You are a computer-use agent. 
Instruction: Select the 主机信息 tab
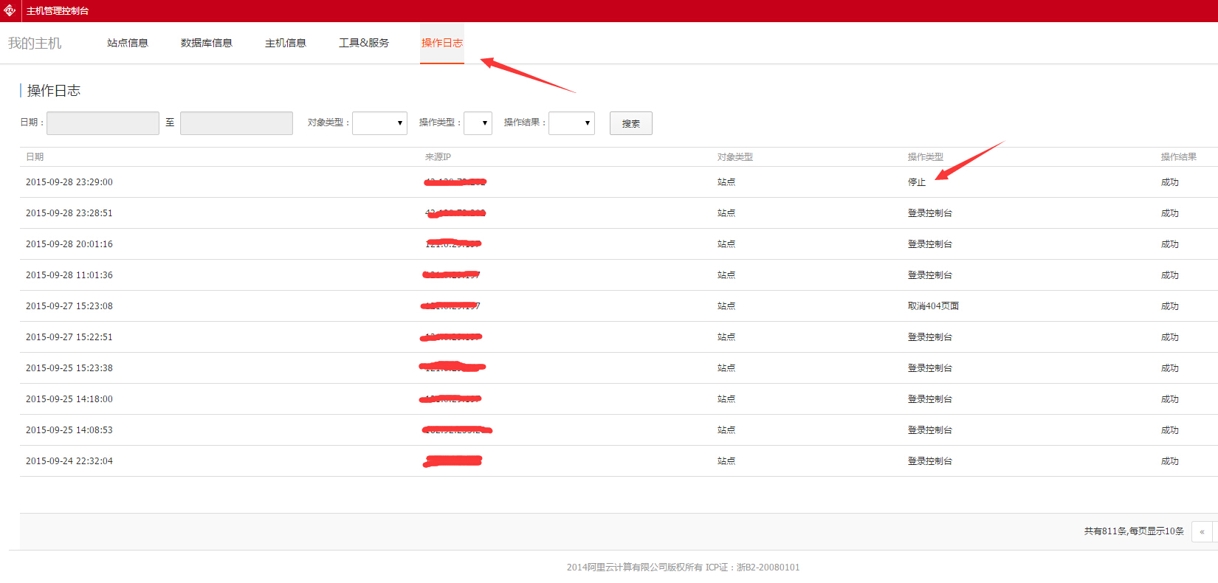285,43
